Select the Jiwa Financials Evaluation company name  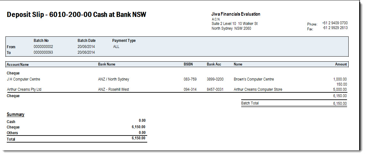tap(236, 14)
